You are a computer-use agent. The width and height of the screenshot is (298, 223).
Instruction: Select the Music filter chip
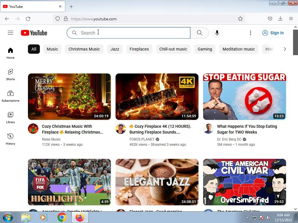click(52, 49)
